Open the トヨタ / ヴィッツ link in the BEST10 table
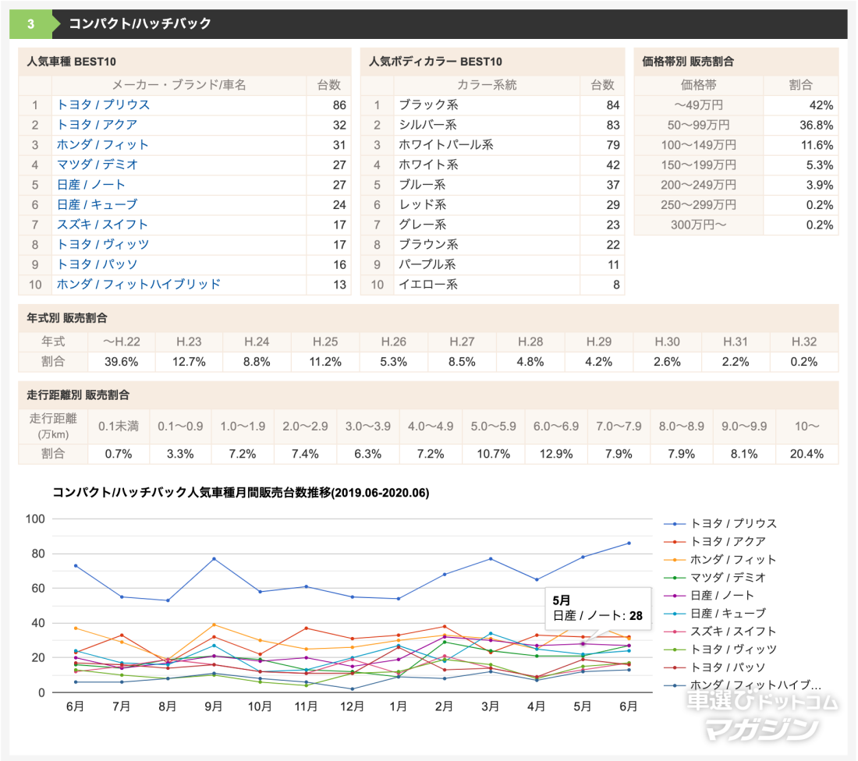Viewport: 858px width, 761px height. pos(103,245)
